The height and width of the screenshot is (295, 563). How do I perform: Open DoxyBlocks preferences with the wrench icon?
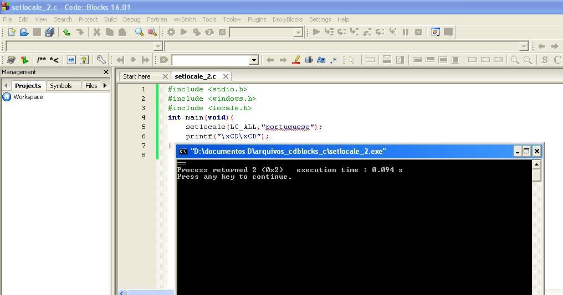[101, 60]
